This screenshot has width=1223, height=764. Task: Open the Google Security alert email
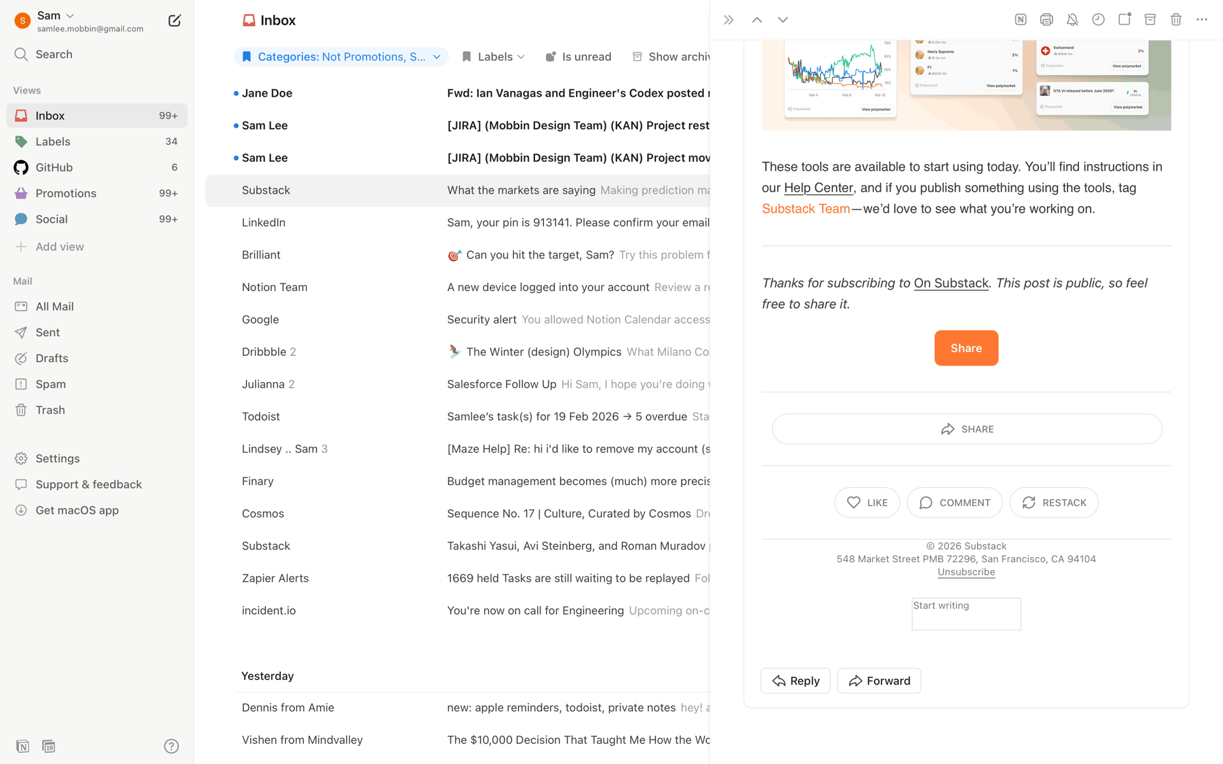point(457,320)
